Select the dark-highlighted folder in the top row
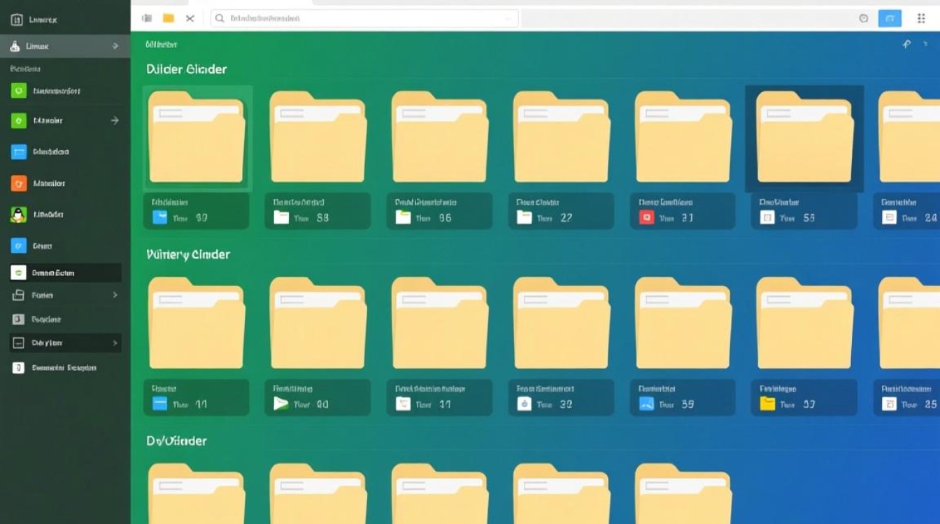This screenshot has width=940, height=524. 804,138
